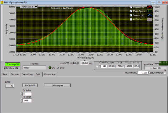Viewport: 168px width, 113px height.
Task: Uncheck the Gaussian Fit checkbox
Action: [x=131, y=7]
